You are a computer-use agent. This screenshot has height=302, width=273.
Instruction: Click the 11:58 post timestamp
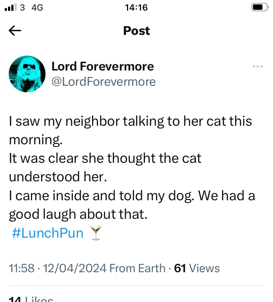coord(21,268)
